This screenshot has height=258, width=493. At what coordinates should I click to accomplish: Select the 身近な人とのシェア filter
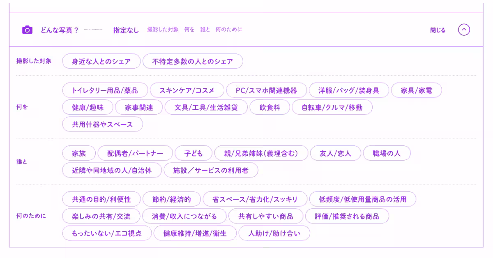tap(101, 61)
